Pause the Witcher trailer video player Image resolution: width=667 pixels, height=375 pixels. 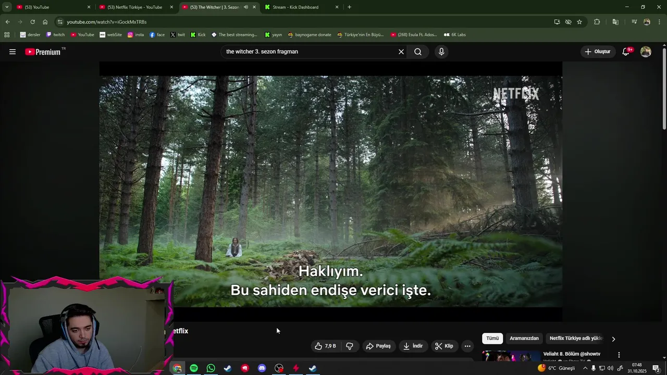click(x=330, y=191)
